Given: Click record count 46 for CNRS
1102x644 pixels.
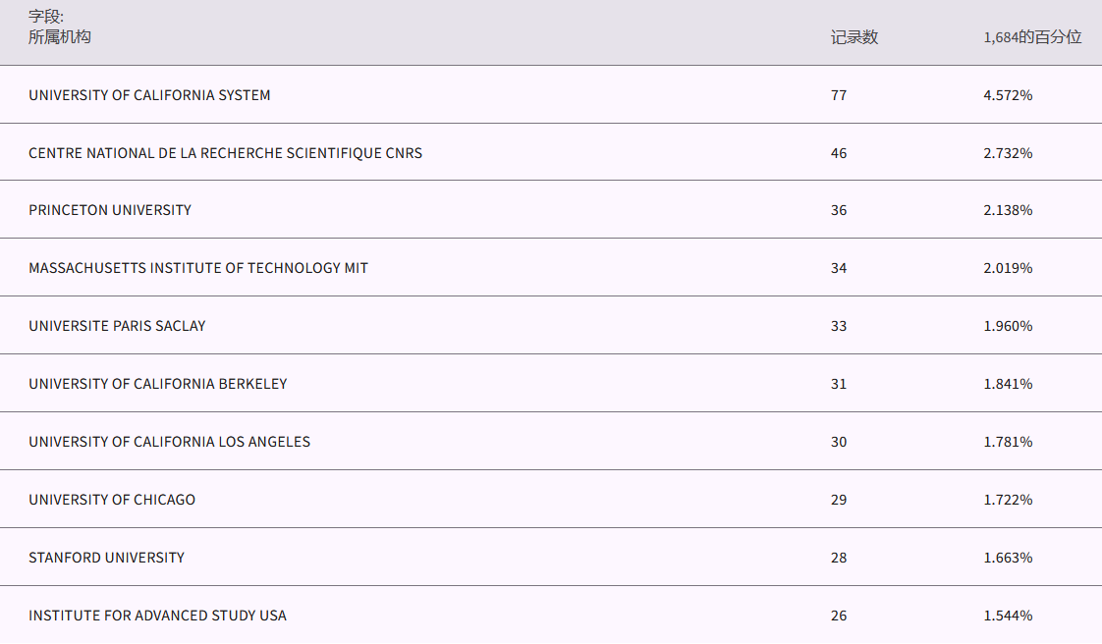Looking at the screenshot, I should click(x=839, y=153).
